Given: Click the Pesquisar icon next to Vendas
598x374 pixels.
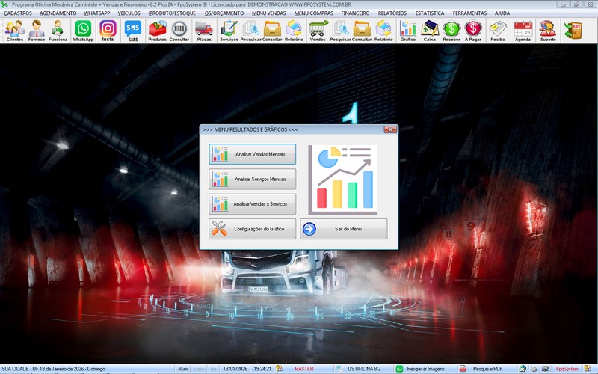Looking at the screenshot, I should coord(340,31).
